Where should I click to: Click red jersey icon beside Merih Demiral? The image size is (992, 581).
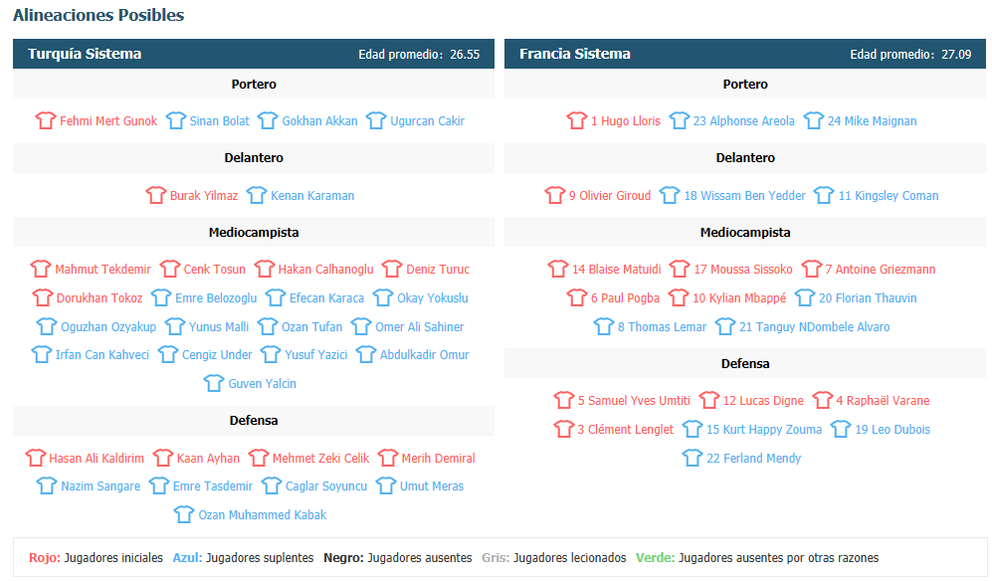pyautogui.click(x=388, y=458)
